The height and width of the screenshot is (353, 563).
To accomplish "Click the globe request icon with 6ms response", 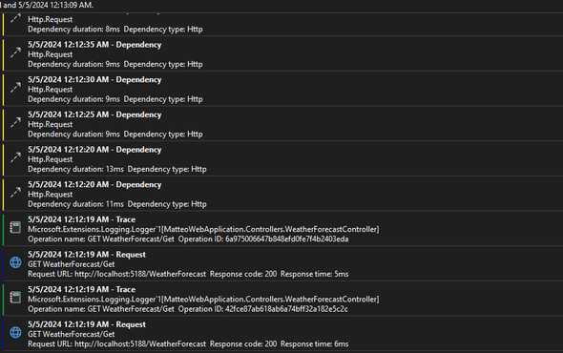I will pos(15,333).
